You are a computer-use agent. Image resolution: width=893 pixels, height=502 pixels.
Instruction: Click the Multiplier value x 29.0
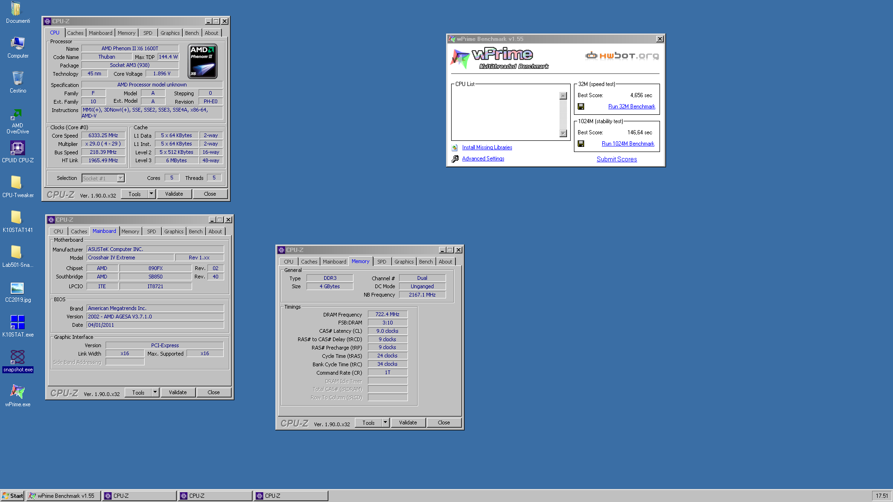[x=103, y=144]
